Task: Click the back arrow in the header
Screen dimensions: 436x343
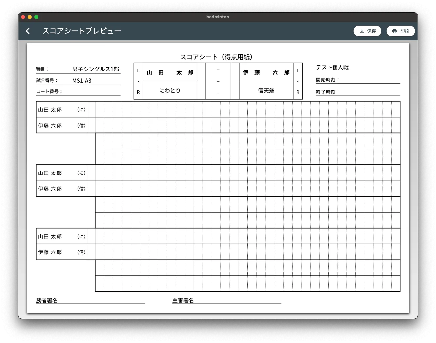Action: (28, 31)
